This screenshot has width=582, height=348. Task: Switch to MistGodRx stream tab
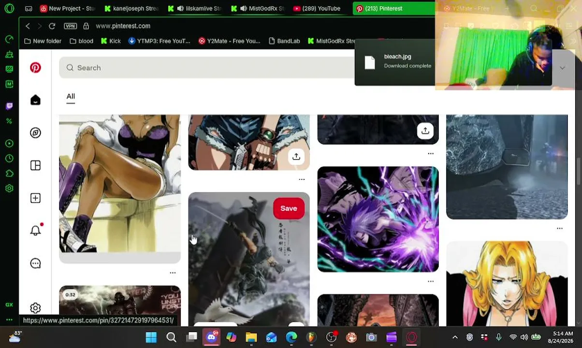259,8
